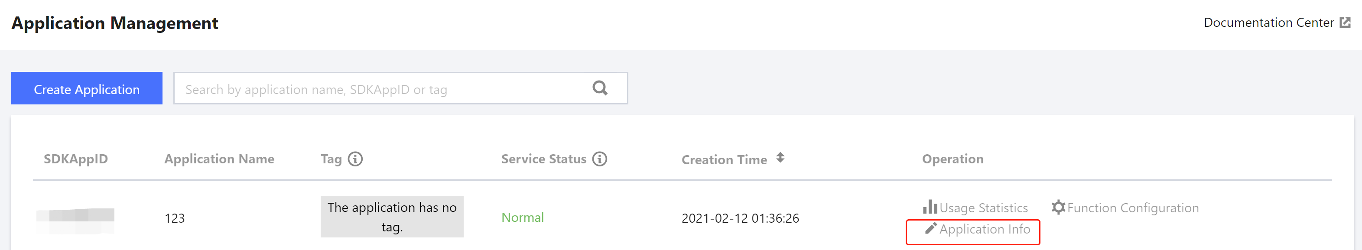Click the Usage Statistics bar chart icon
Screen dimensions: 1362x250
click(x=930, y=207)
